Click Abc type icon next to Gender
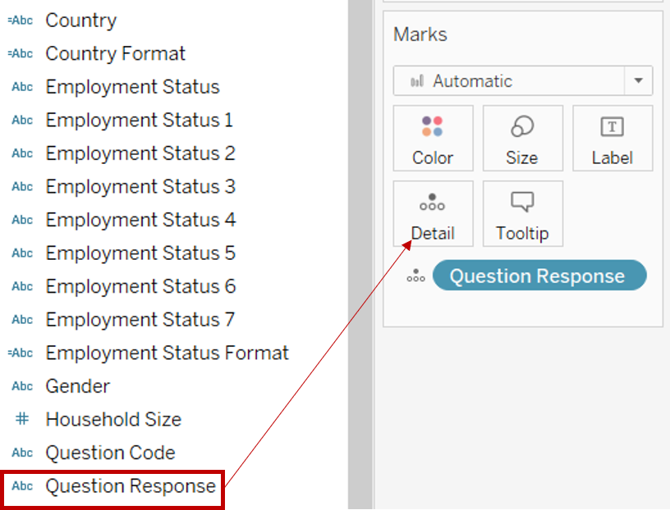The width and height of the screenshot is (670, 510). (22, 386)
